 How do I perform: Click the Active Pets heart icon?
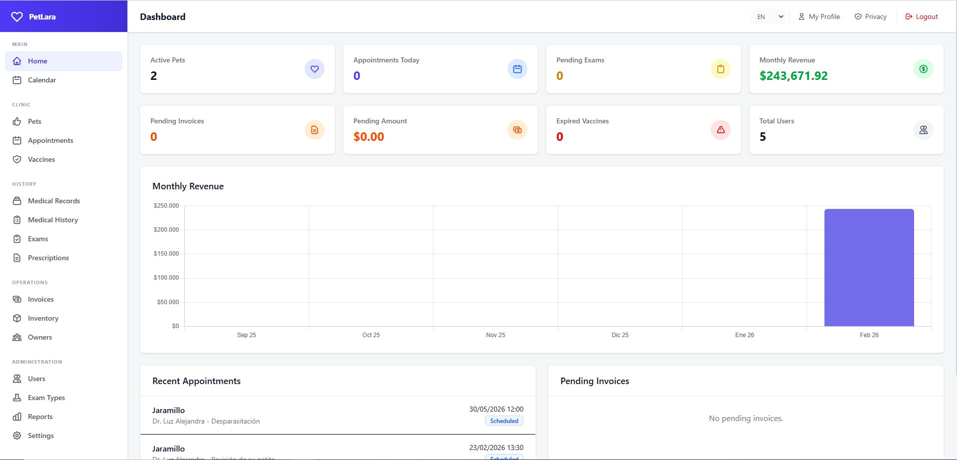click(x=314, y=69)
